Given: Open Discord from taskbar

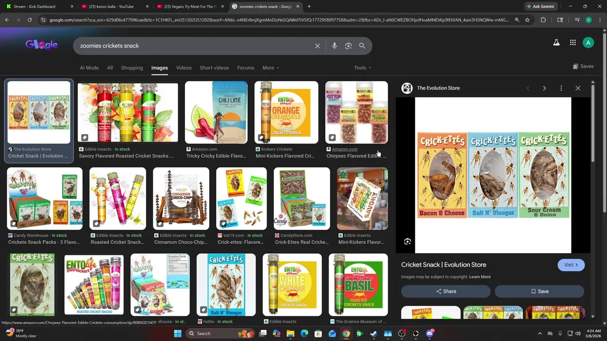Looking at the screenshot, I should point(430,333).
